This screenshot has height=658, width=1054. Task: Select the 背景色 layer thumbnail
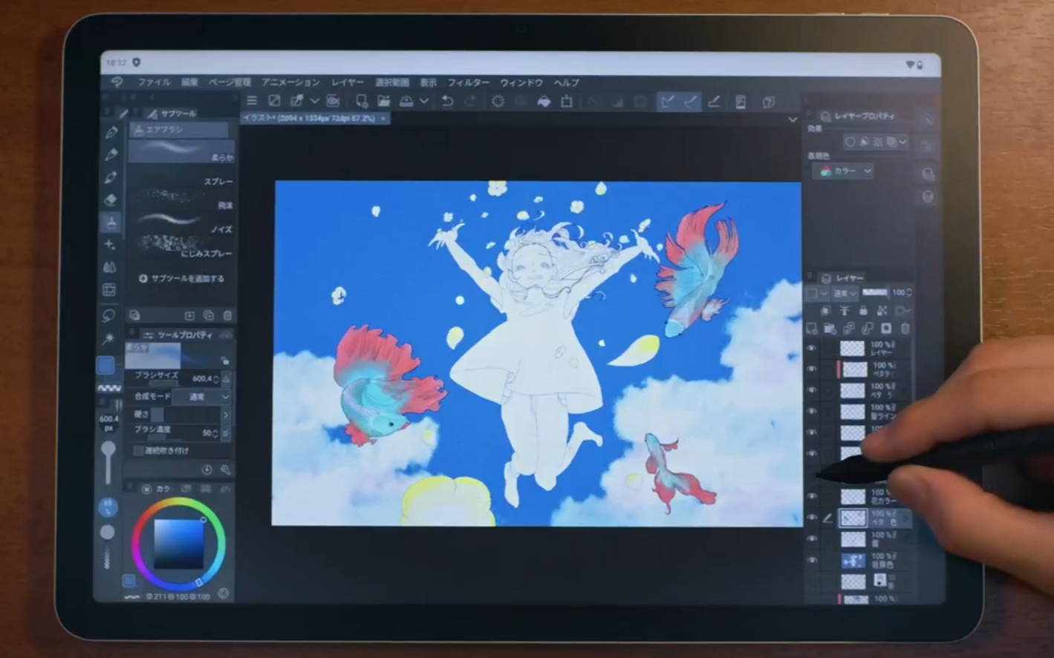[853, 561]
